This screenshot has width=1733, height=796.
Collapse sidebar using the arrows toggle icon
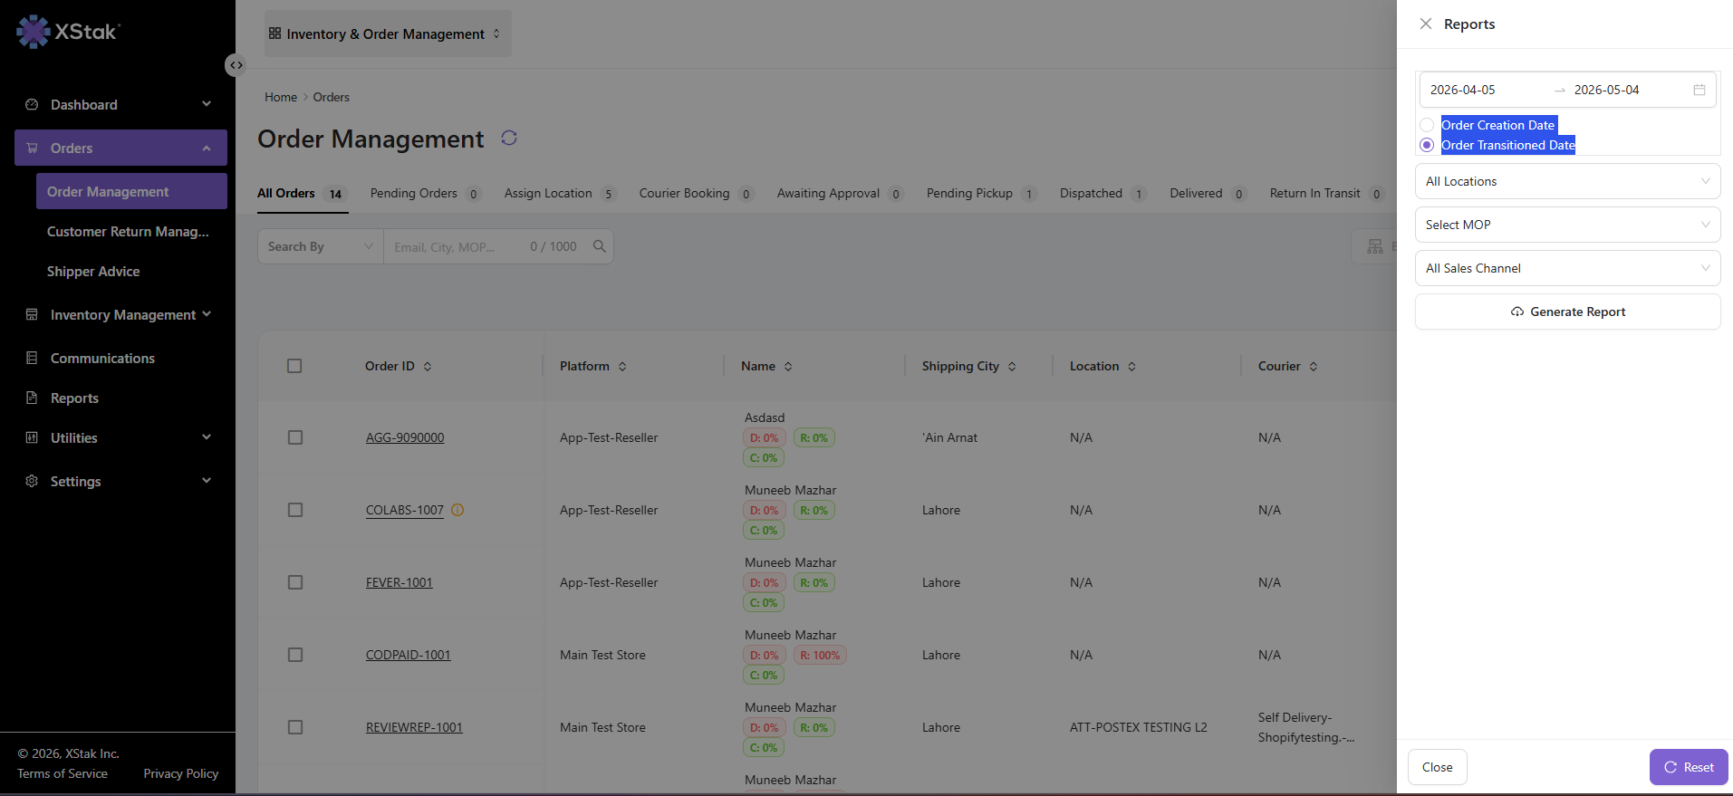click(236, 65)
